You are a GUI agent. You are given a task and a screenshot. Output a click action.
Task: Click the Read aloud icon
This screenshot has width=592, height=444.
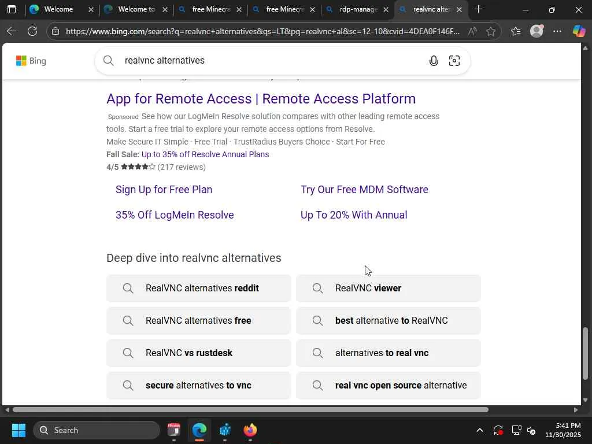pyautogui.click(x=472, y=31)
